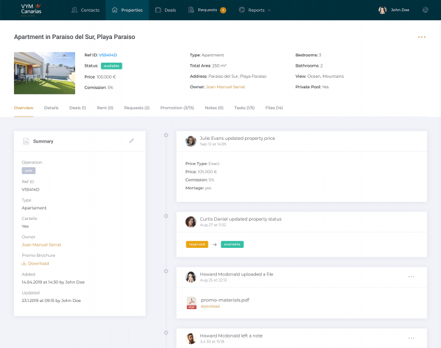Click the promo-materials.pdf file name
Image resolution: width=441 pixels, height=348 pixels.
(x=225, y=300)
